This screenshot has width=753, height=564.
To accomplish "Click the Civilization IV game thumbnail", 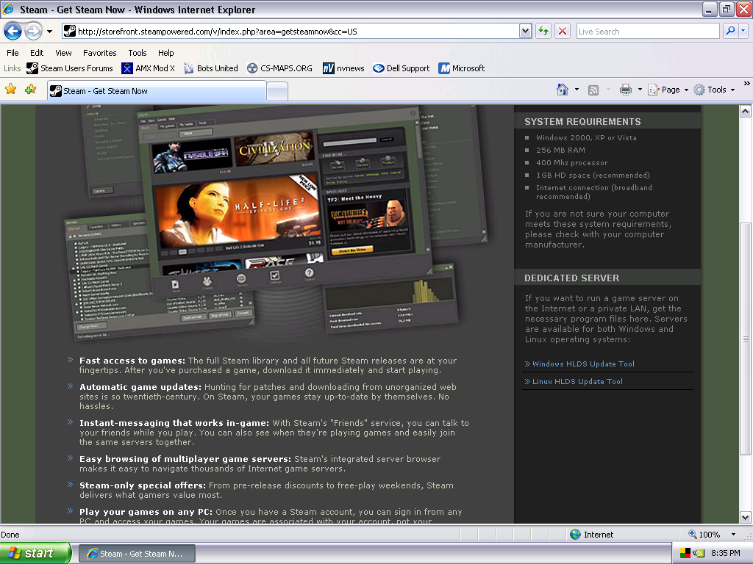I will click(x=274, y=148).
